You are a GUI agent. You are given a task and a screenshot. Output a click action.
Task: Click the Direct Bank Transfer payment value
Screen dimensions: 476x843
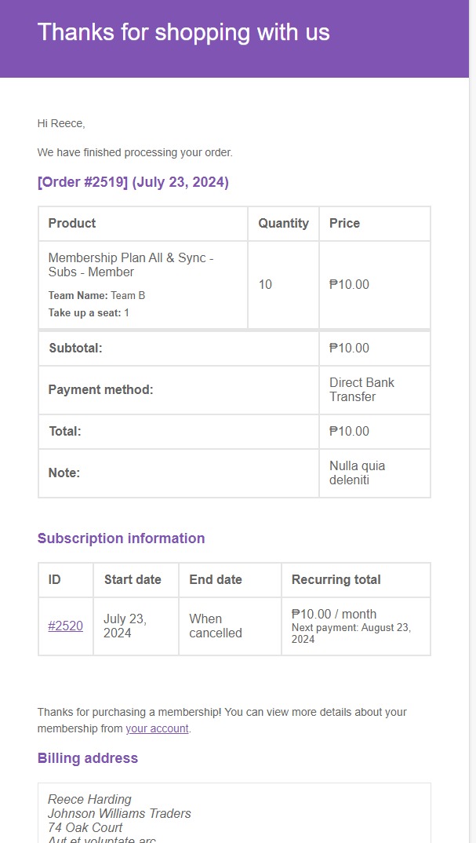[362, 389]
